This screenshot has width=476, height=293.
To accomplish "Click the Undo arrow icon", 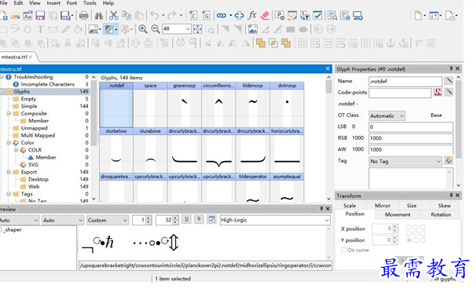I will (155, 15).
